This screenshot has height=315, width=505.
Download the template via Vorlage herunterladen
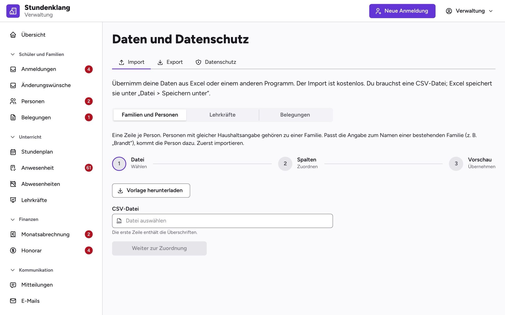pyautogui.click(x=151, y=191)
